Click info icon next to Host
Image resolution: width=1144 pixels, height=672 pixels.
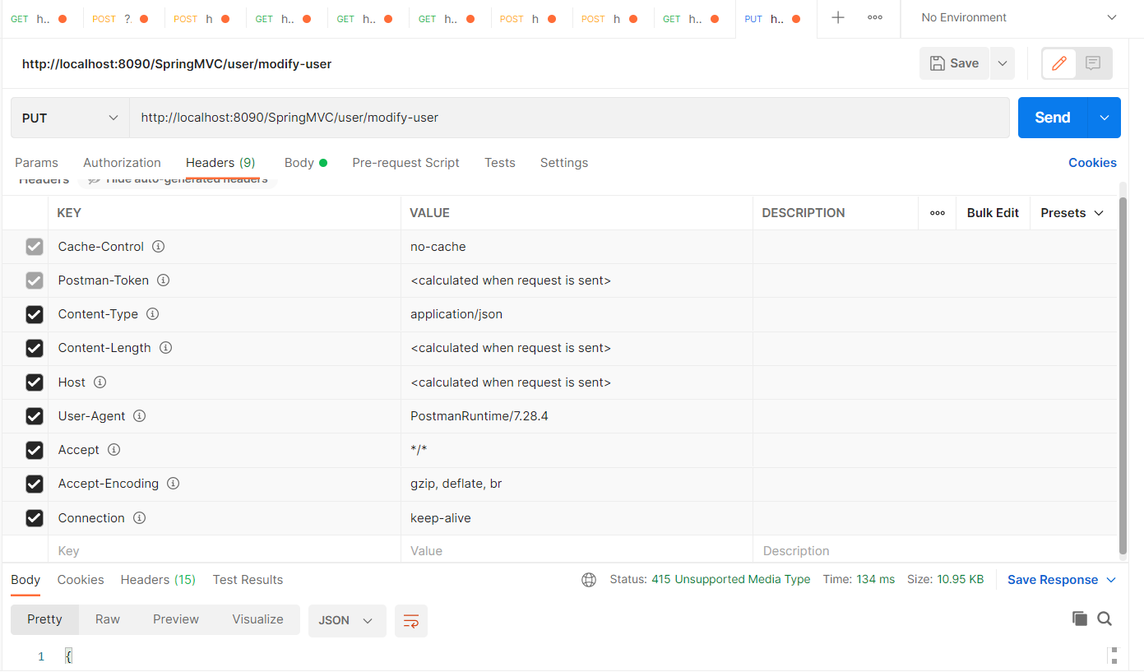click(x=100, y=382)
